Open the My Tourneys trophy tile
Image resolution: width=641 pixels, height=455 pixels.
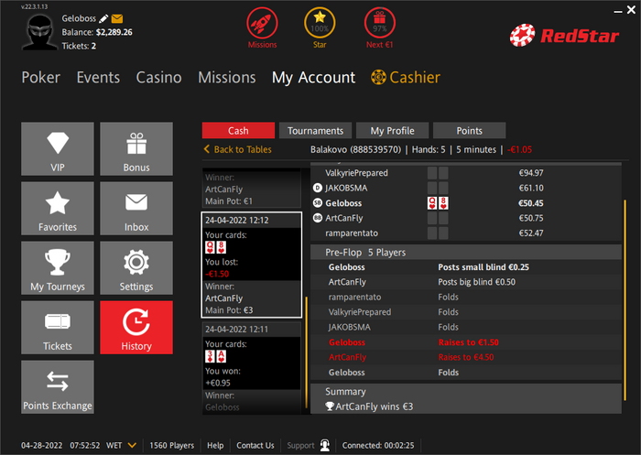point(58,268)
